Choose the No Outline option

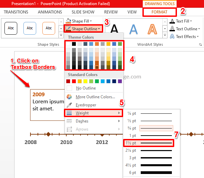tap(86, 88)
